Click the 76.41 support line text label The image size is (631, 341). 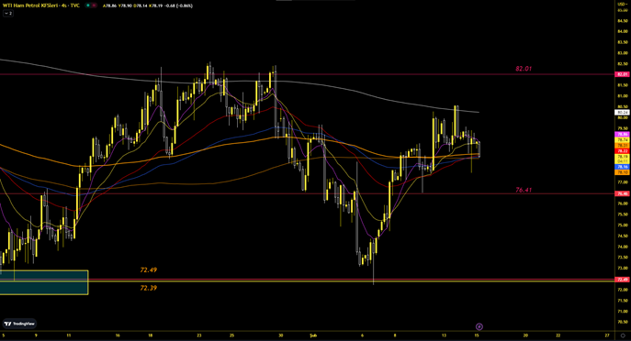[x=524, y=190]
